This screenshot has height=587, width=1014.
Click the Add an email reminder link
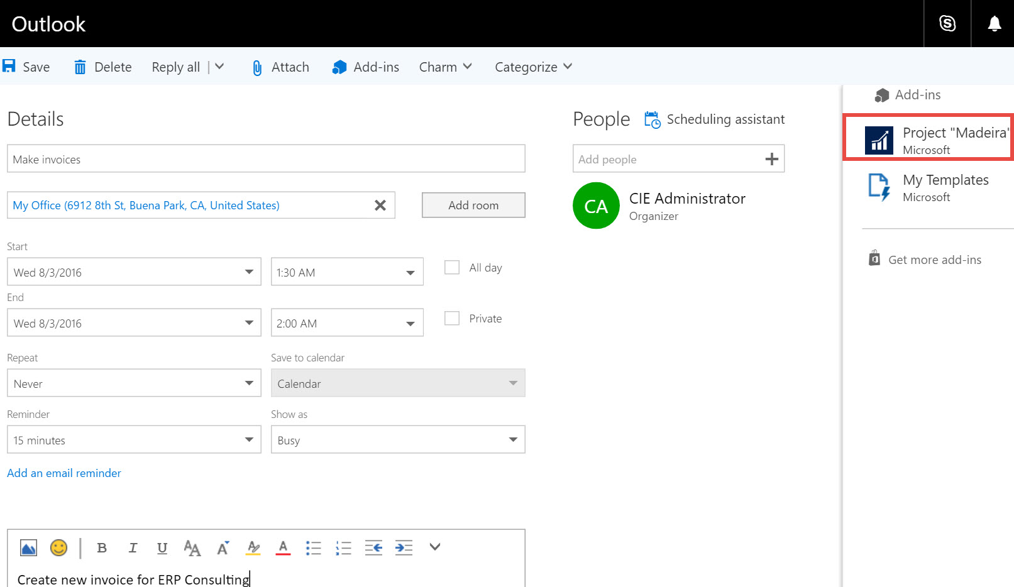[x=64, y=473]
